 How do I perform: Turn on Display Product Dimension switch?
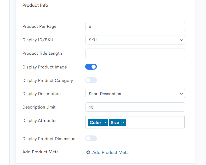(x=91, y=138)
